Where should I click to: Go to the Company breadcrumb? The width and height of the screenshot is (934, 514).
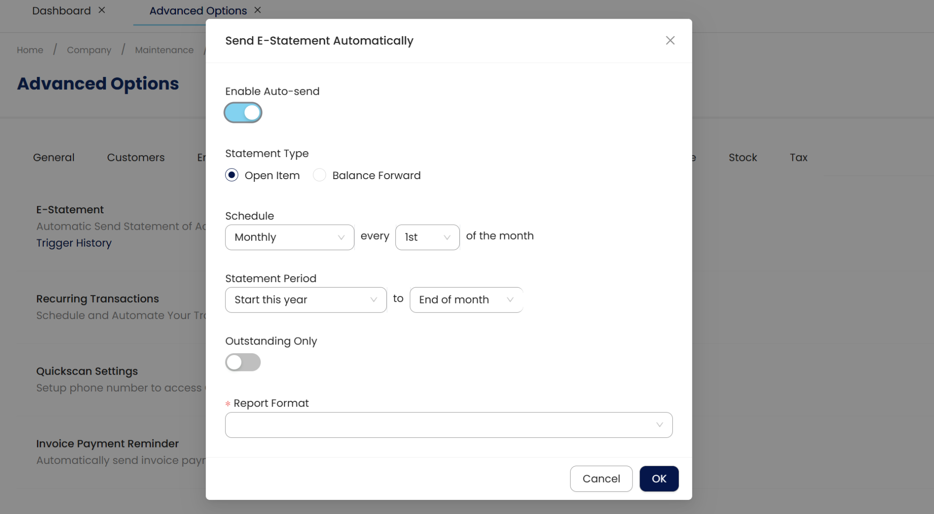pyautogui.click(x=89, y=50)
